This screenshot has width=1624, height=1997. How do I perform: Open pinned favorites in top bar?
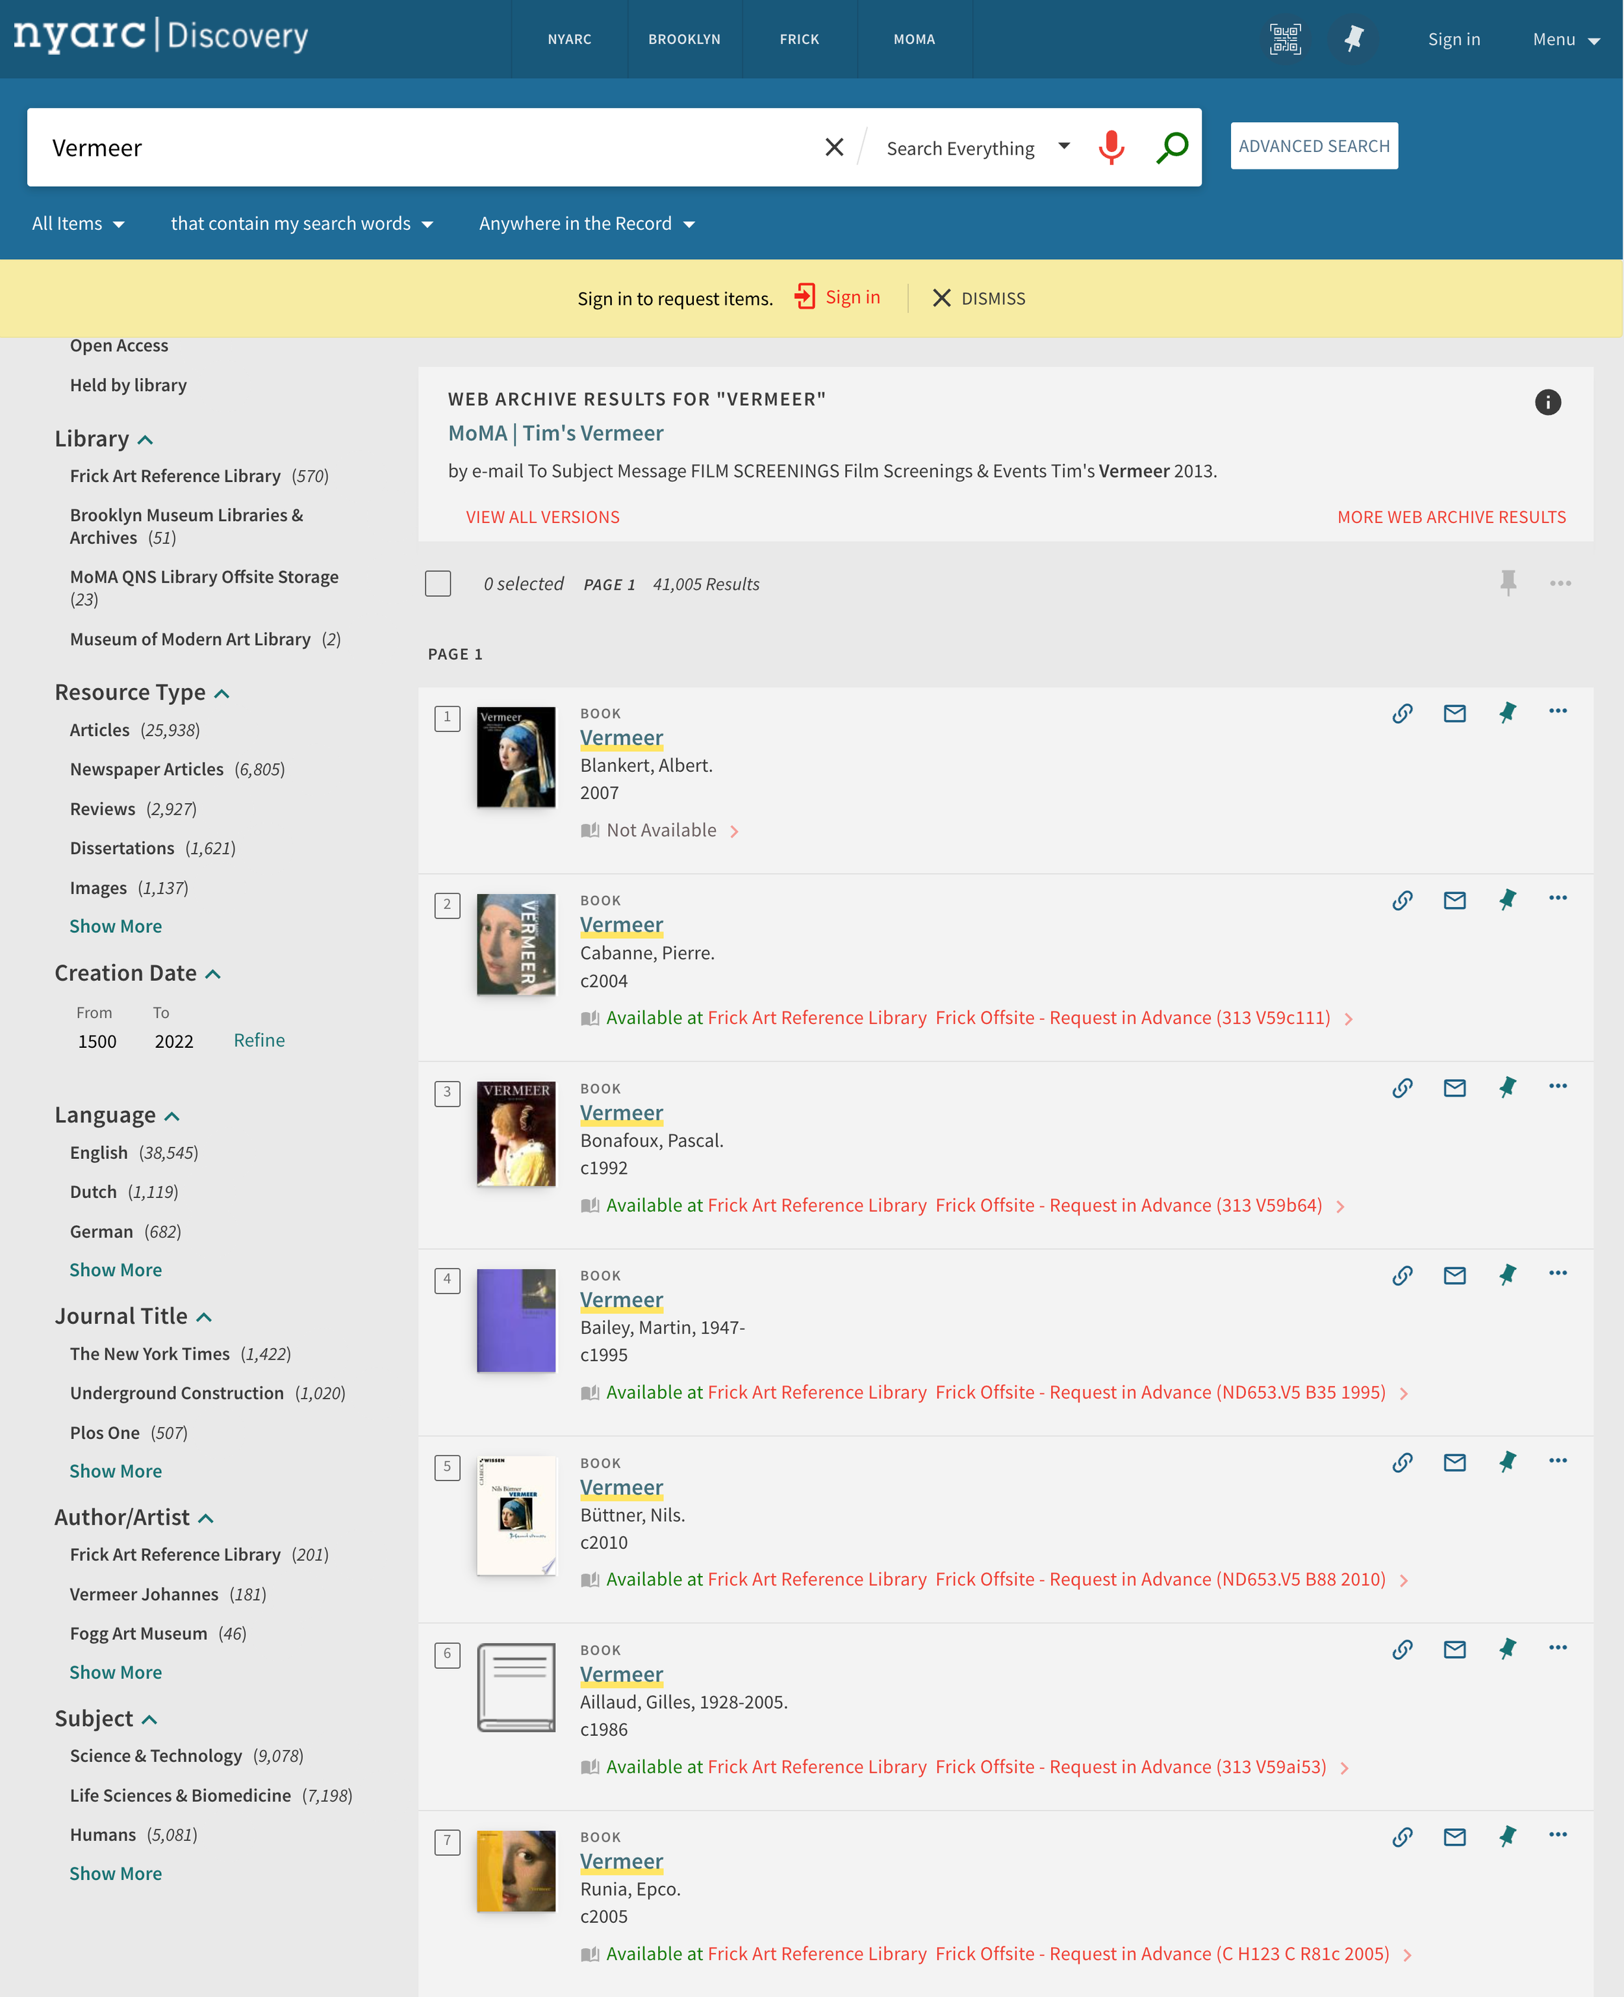pyautogui.click(x=1352, y=39)
